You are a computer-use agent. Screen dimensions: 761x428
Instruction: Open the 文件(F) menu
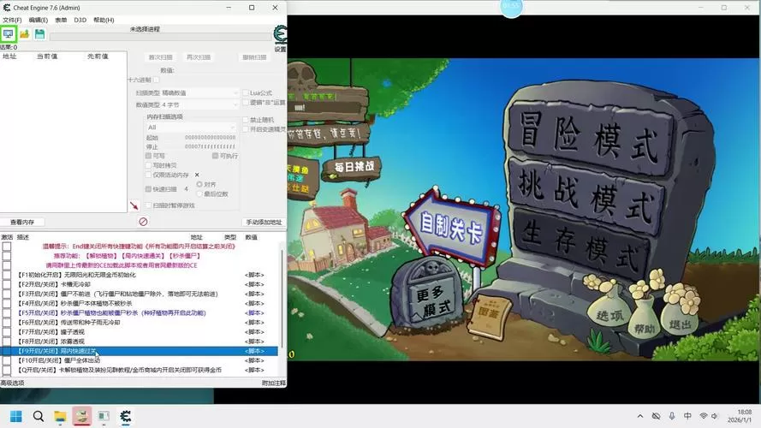tap(12, 20)
